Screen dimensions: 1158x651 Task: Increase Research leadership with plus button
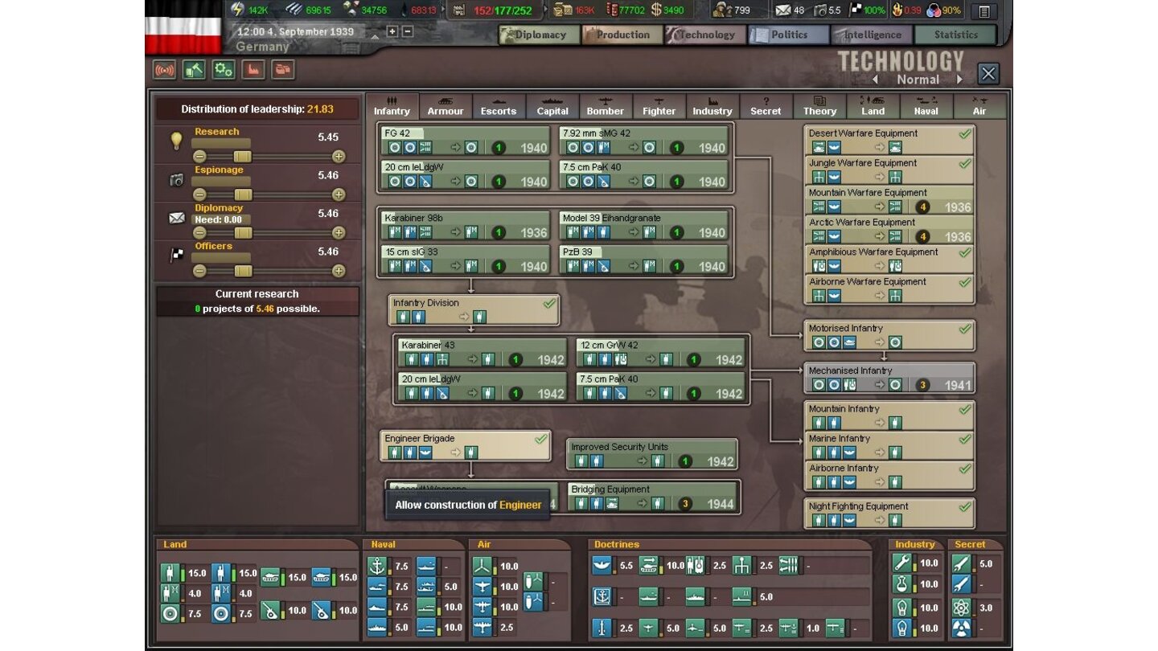pos(339,157)
